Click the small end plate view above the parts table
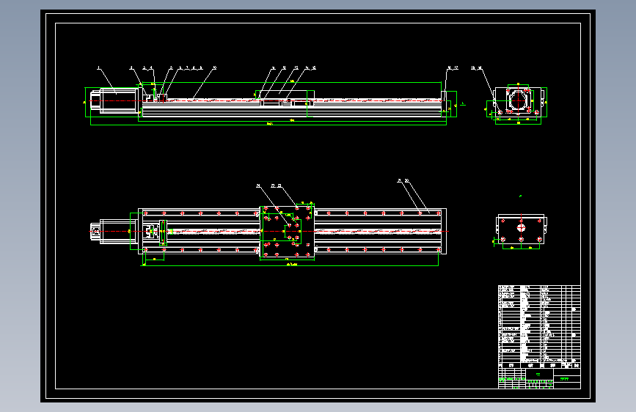636x412 pixels. tap(521, 229)
